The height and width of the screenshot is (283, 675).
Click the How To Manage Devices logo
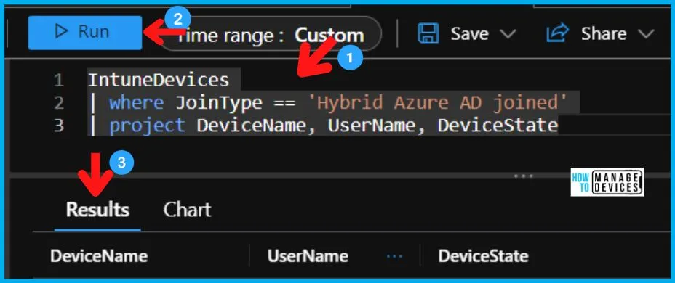click(607, 181)
